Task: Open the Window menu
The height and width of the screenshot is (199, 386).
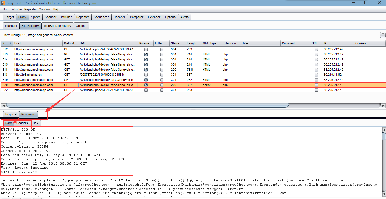Action: [45, 9]
